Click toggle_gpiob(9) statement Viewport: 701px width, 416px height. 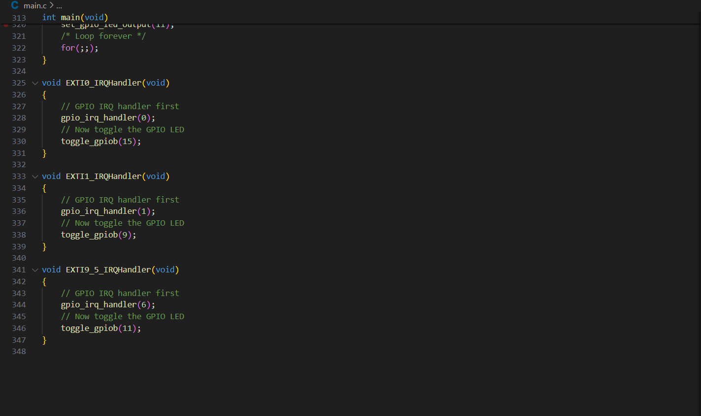click(x=98, y=235)
